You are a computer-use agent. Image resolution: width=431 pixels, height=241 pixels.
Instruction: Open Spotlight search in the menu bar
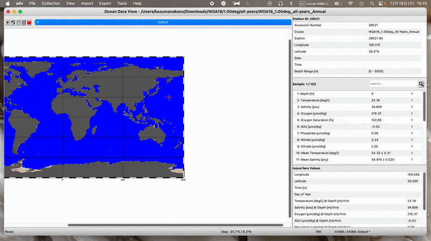(x=372, y=4)
